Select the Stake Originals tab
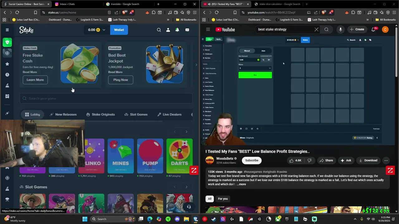This screenshot has height=224, width=399. [x=100, y=114]
